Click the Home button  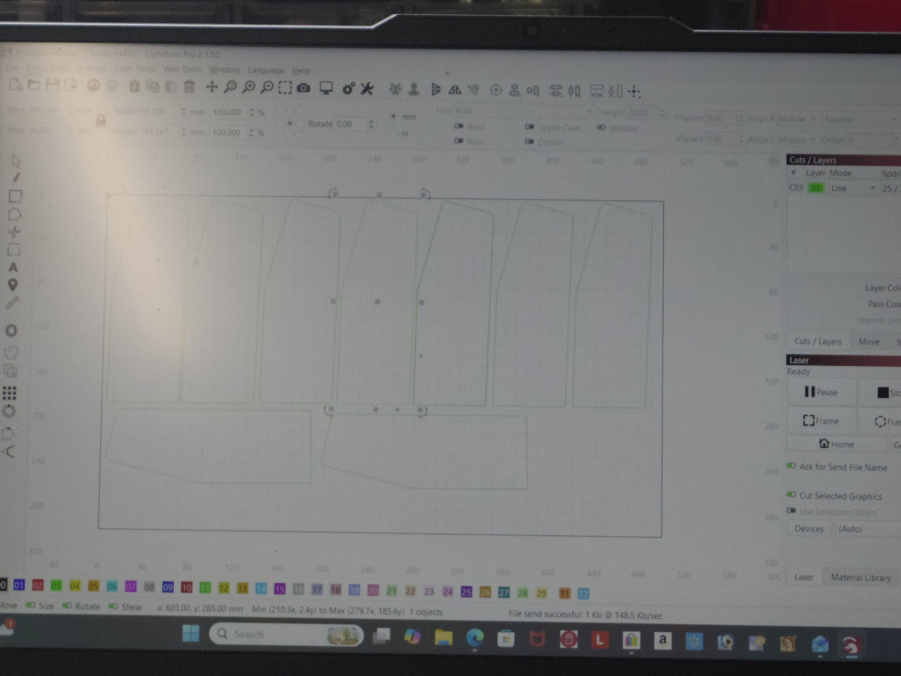[x=837, y=444]
